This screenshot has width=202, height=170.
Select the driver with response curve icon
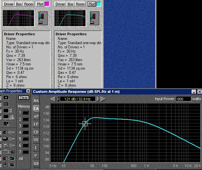[8, 158]
